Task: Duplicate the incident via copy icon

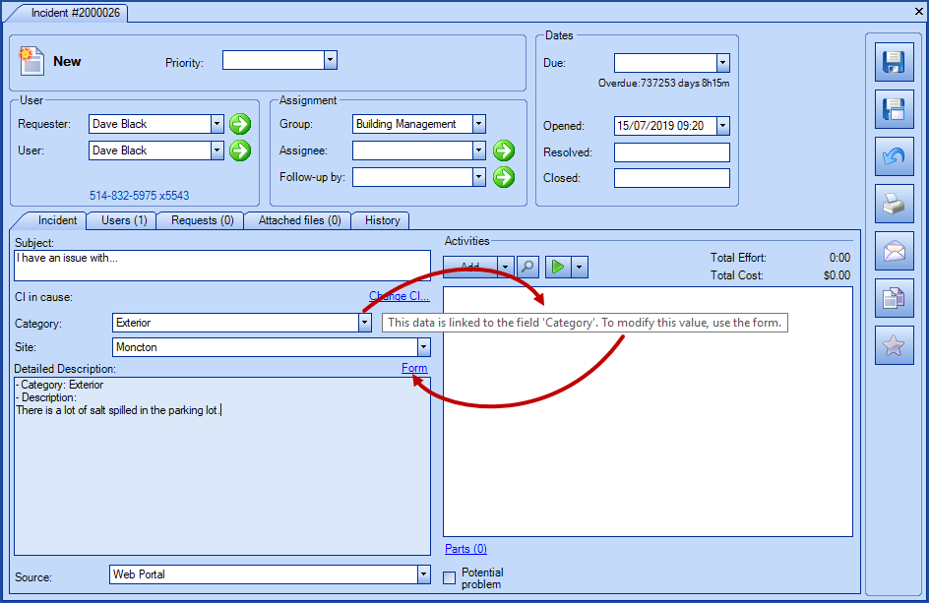Action: point(894,298)
